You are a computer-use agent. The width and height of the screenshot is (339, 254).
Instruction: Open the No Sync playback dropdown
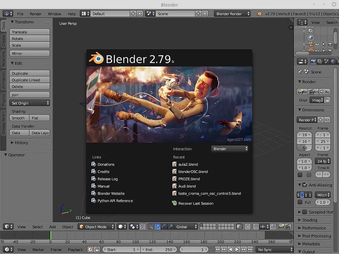pyautogui.click(x=275, y=249)
